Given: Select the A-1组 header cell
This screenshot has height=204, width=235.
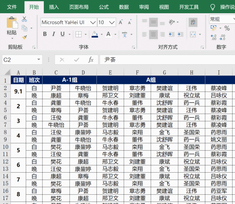Looking at the screenshot, I should coord(69,80).
